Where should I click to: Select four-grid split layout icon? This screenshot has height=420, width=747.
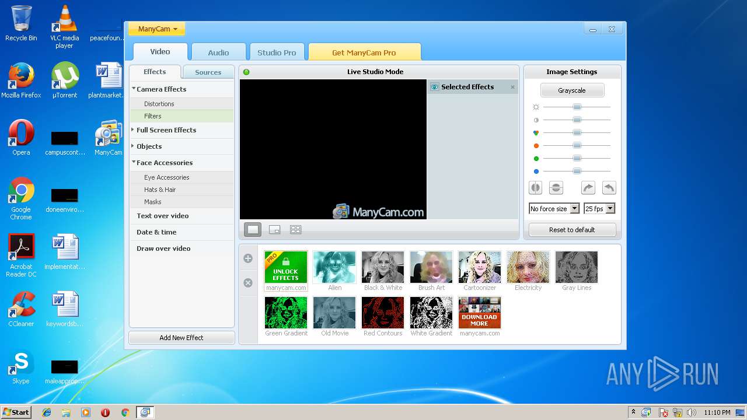(296, 230)
